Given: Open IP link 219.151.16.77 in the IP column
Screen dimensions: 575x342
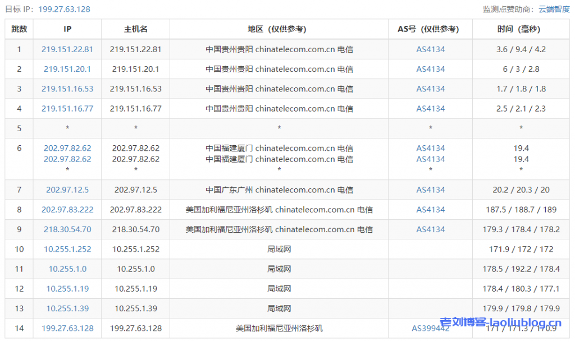Looking at the screenshot, I should (x=67, y=108).
